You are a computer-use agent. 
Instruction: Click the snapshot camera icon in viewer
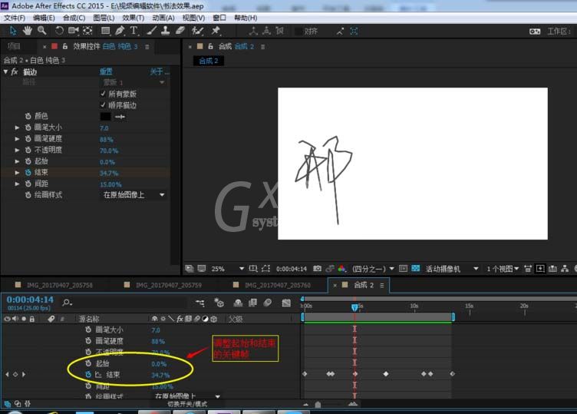point(317,269)
